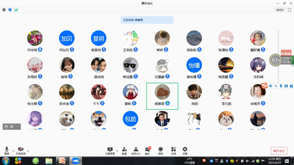Expand the video options arrow beside 开启视频

point(28,151)
